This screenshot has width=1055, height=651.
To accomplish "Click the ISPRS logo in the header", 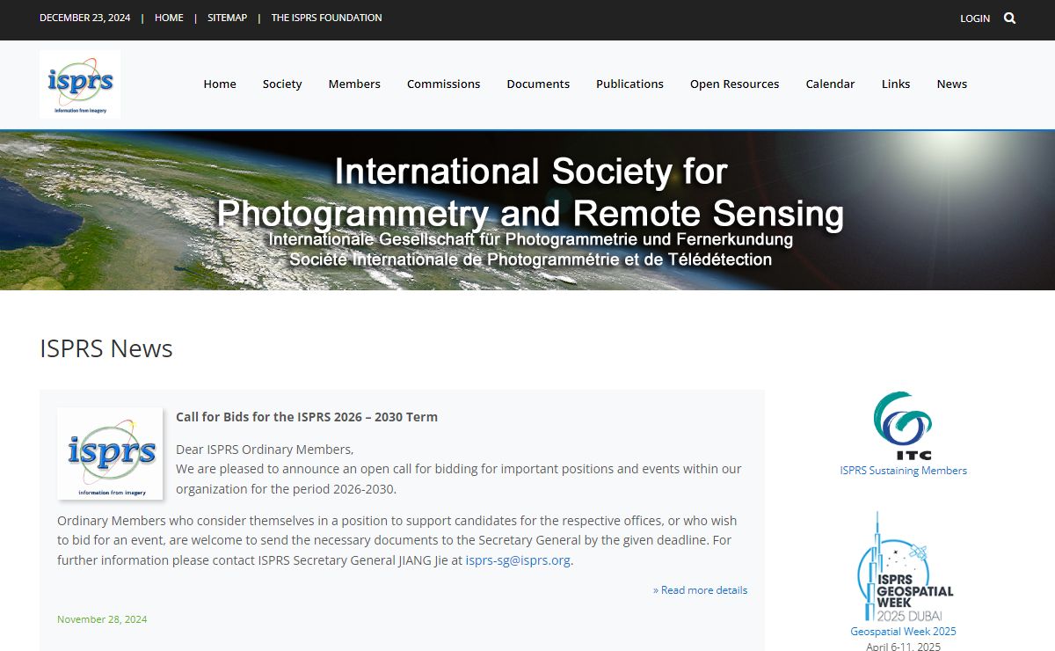I will coord(80,84).
